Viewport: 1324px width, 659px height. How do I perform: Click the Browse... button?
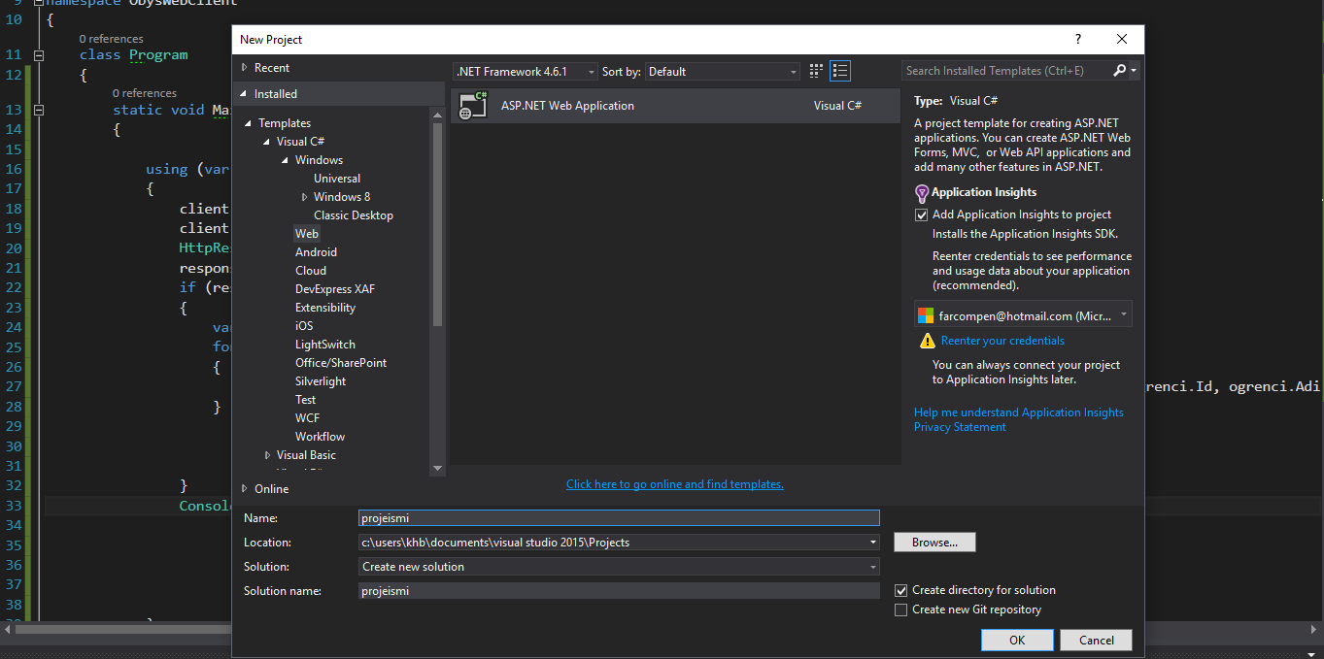(x=934, y=543)
